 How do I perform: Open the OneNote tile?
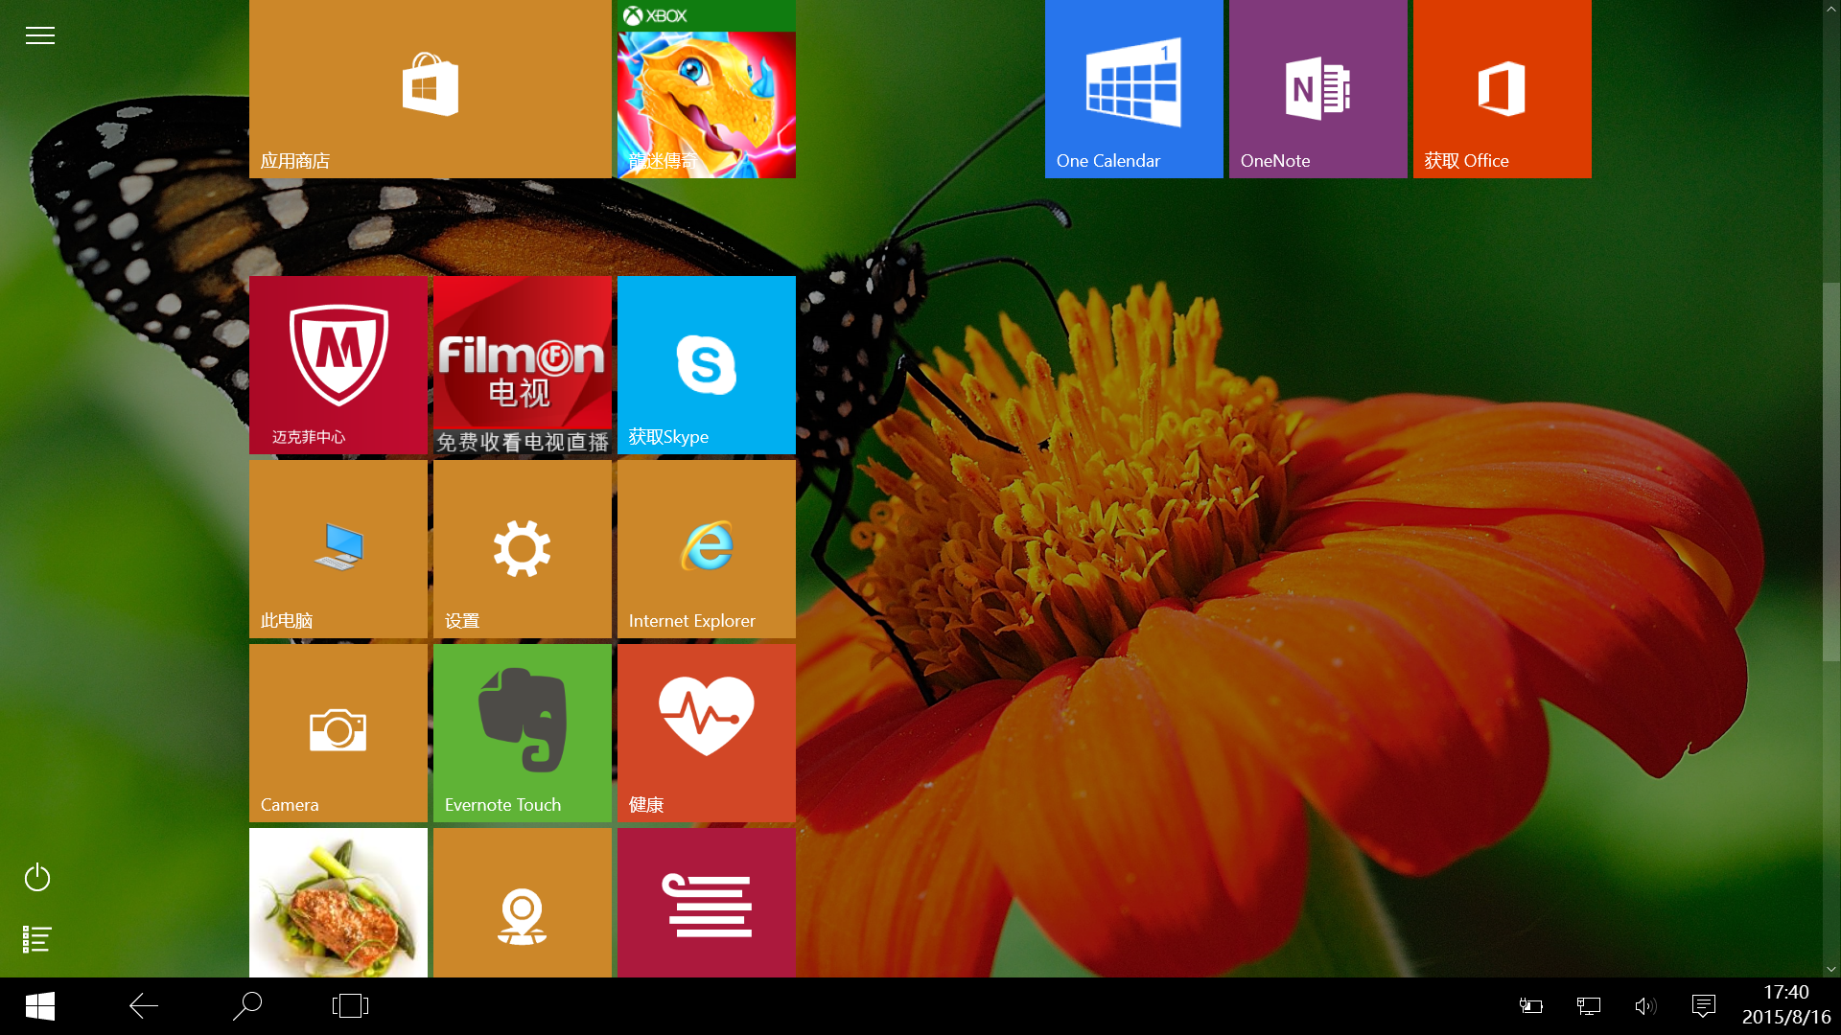(1317, 88)
